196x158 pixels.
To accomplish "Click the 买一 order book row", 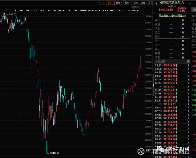I will [172, 41].
